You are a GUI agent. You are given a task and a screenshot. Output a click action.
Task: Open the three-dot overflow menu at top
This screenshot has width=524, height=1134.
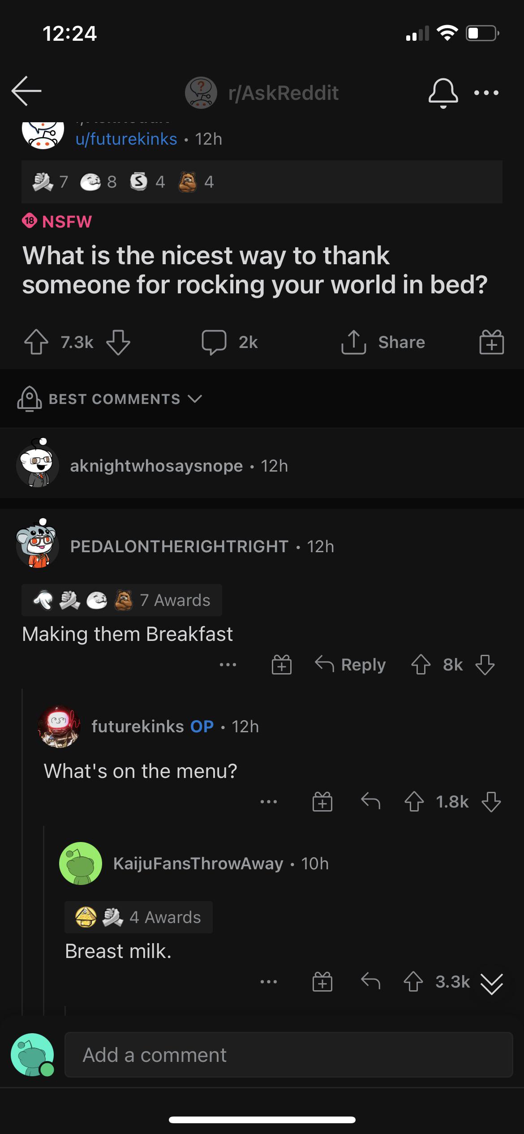[x=486, y=93]
